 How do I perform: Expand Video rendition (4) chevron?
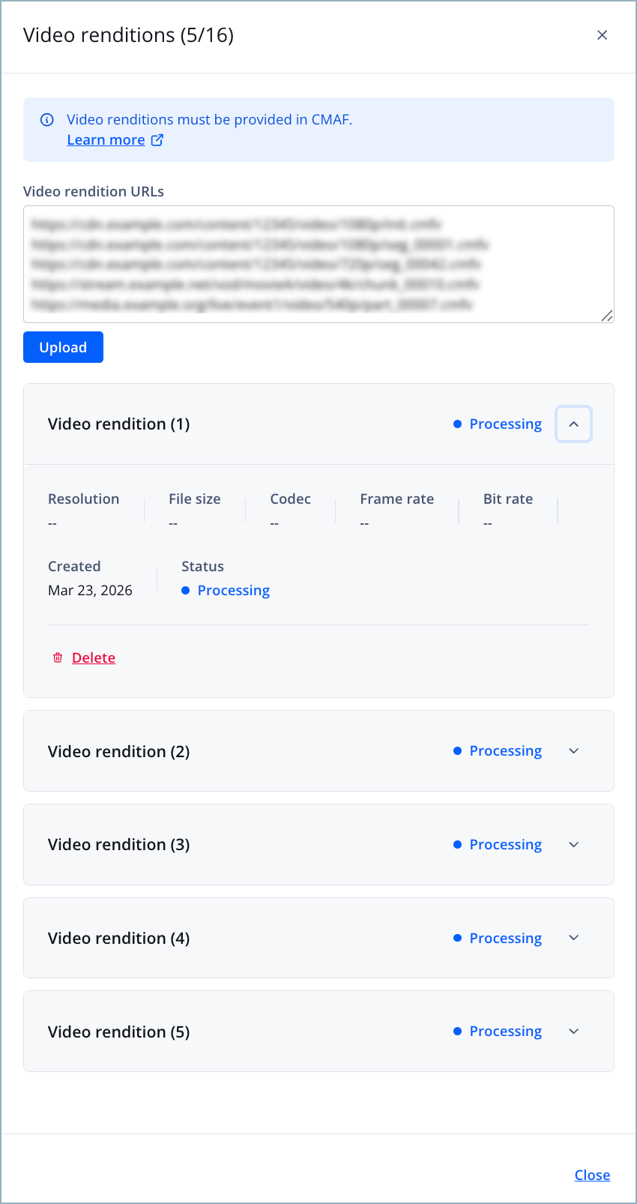pyautogui.click(x=574, y=938)
